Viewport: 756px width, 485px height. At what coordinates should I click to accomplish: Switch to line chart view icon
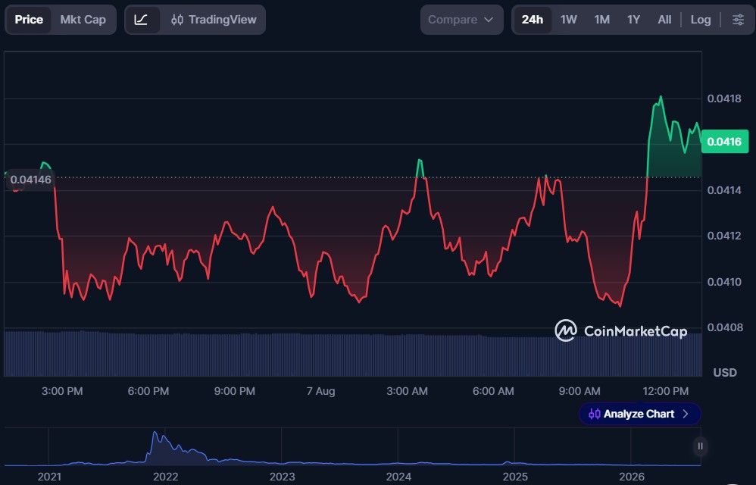(141, 20)
